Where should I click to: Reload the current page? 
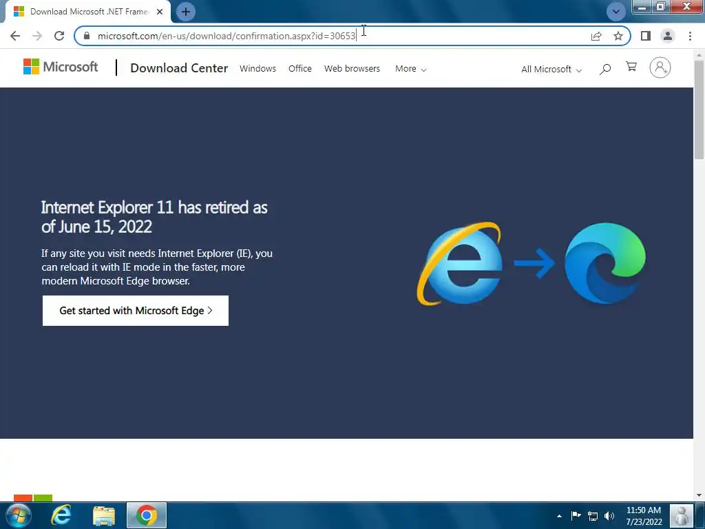tap(59, 36)
